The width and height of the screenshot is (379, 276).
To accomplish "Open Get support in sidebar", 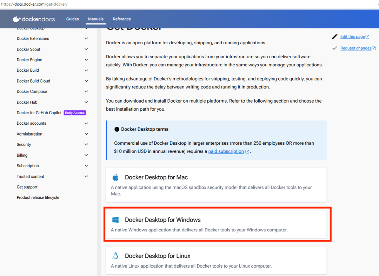I will click(x=27, y=187).
